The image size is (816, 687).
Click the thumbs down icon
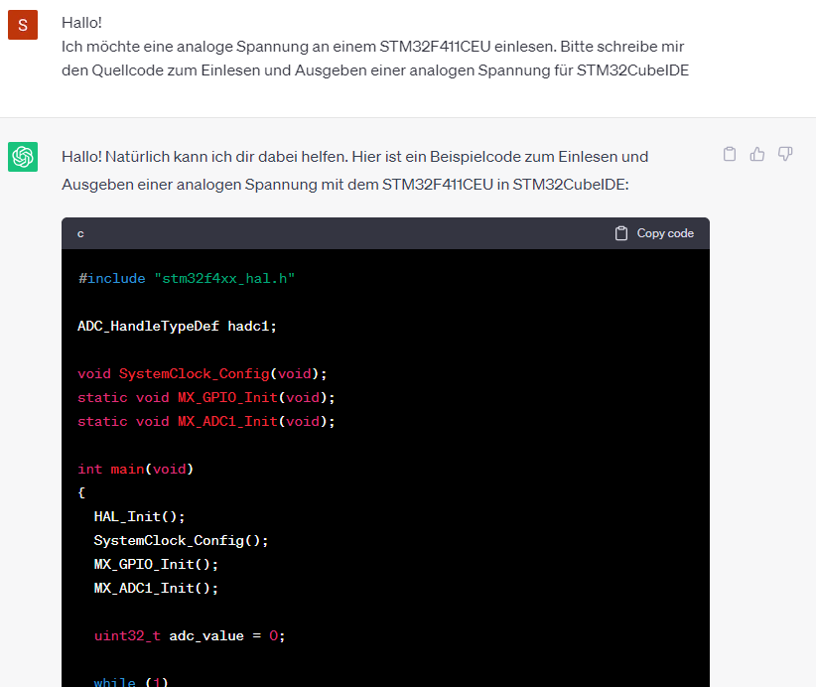click(785, 154)
